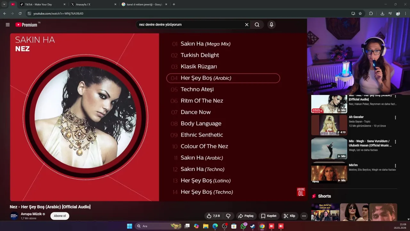Open the YouTube hamburger guide menu
This screenshot has width=410, height=231.
point(8,25)
